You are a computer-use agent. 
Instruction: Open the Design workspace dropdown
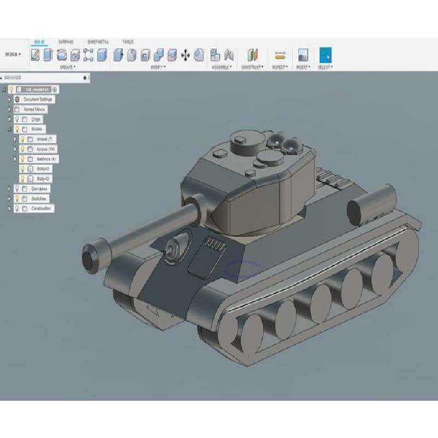point(13,54)
